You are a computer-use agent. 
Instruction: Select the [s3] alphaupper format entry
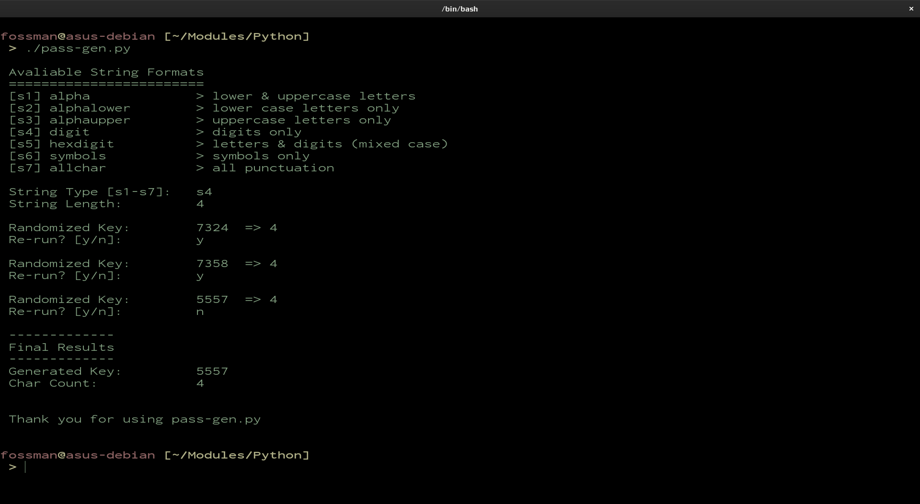[x=69, y=120]
